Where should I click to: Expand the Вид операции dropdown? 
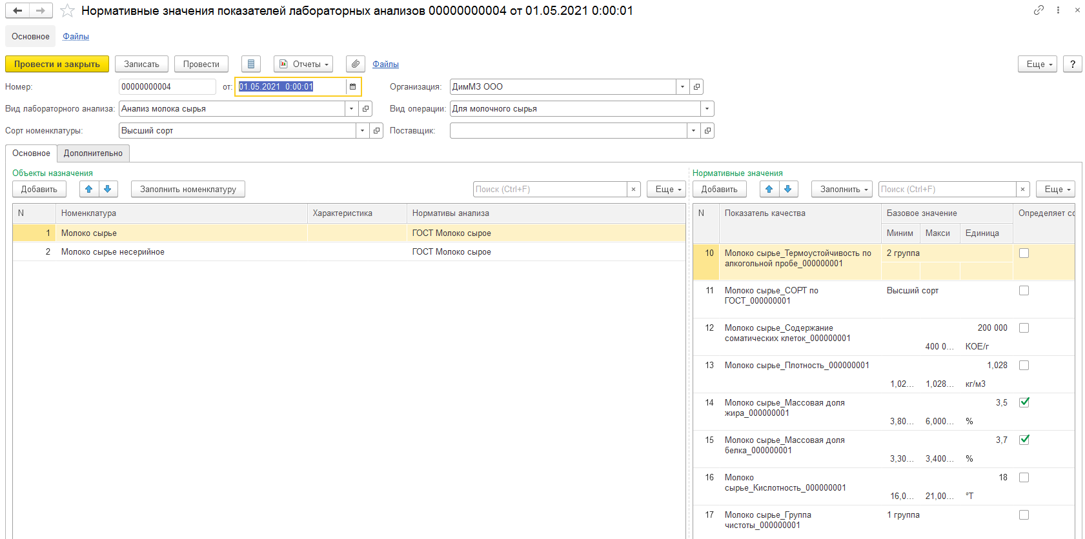(x=707, y=108)
